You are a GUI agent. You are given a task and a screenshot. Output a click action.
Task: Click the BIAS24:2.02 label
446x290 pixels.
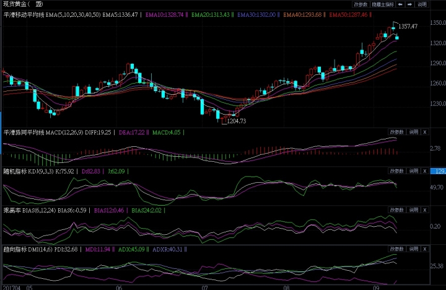(x=146, y=210)
